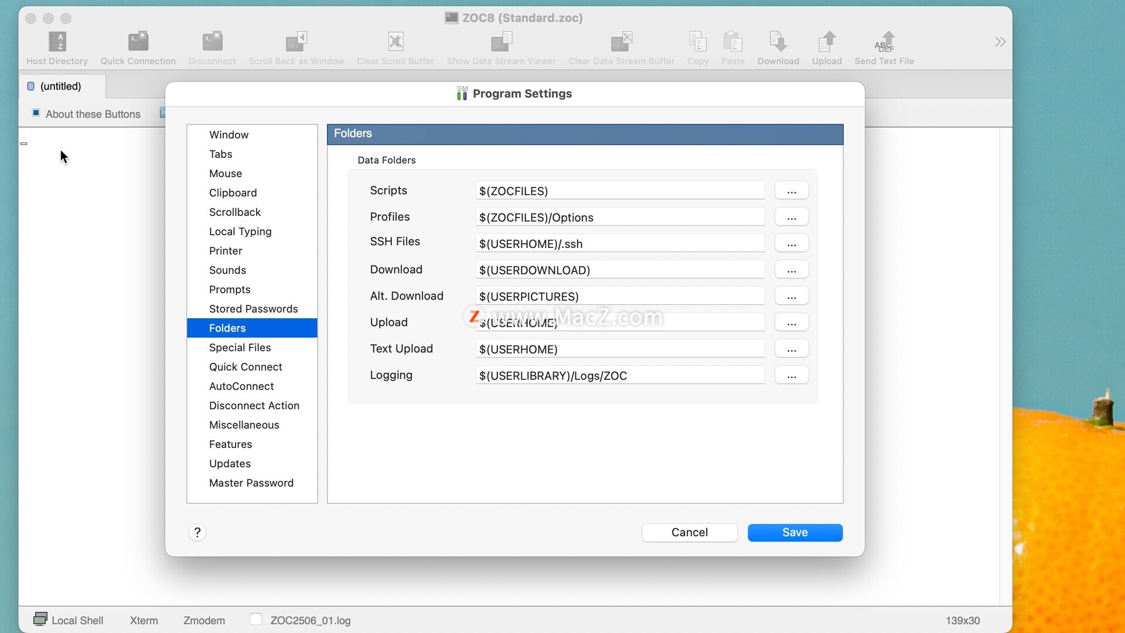The image size is (1125, 633).
Task: Select Scrollback settings category
Action: point(252,212)
